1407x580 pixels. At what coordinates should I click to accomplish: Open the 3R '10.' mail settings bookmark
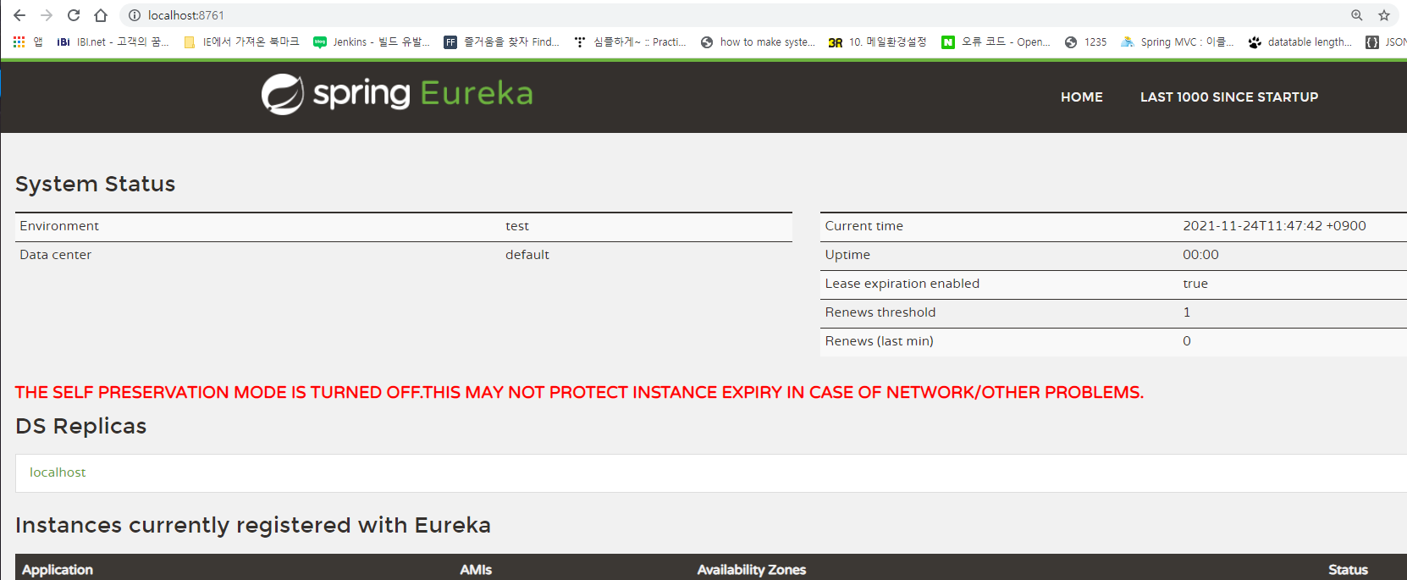878,41
